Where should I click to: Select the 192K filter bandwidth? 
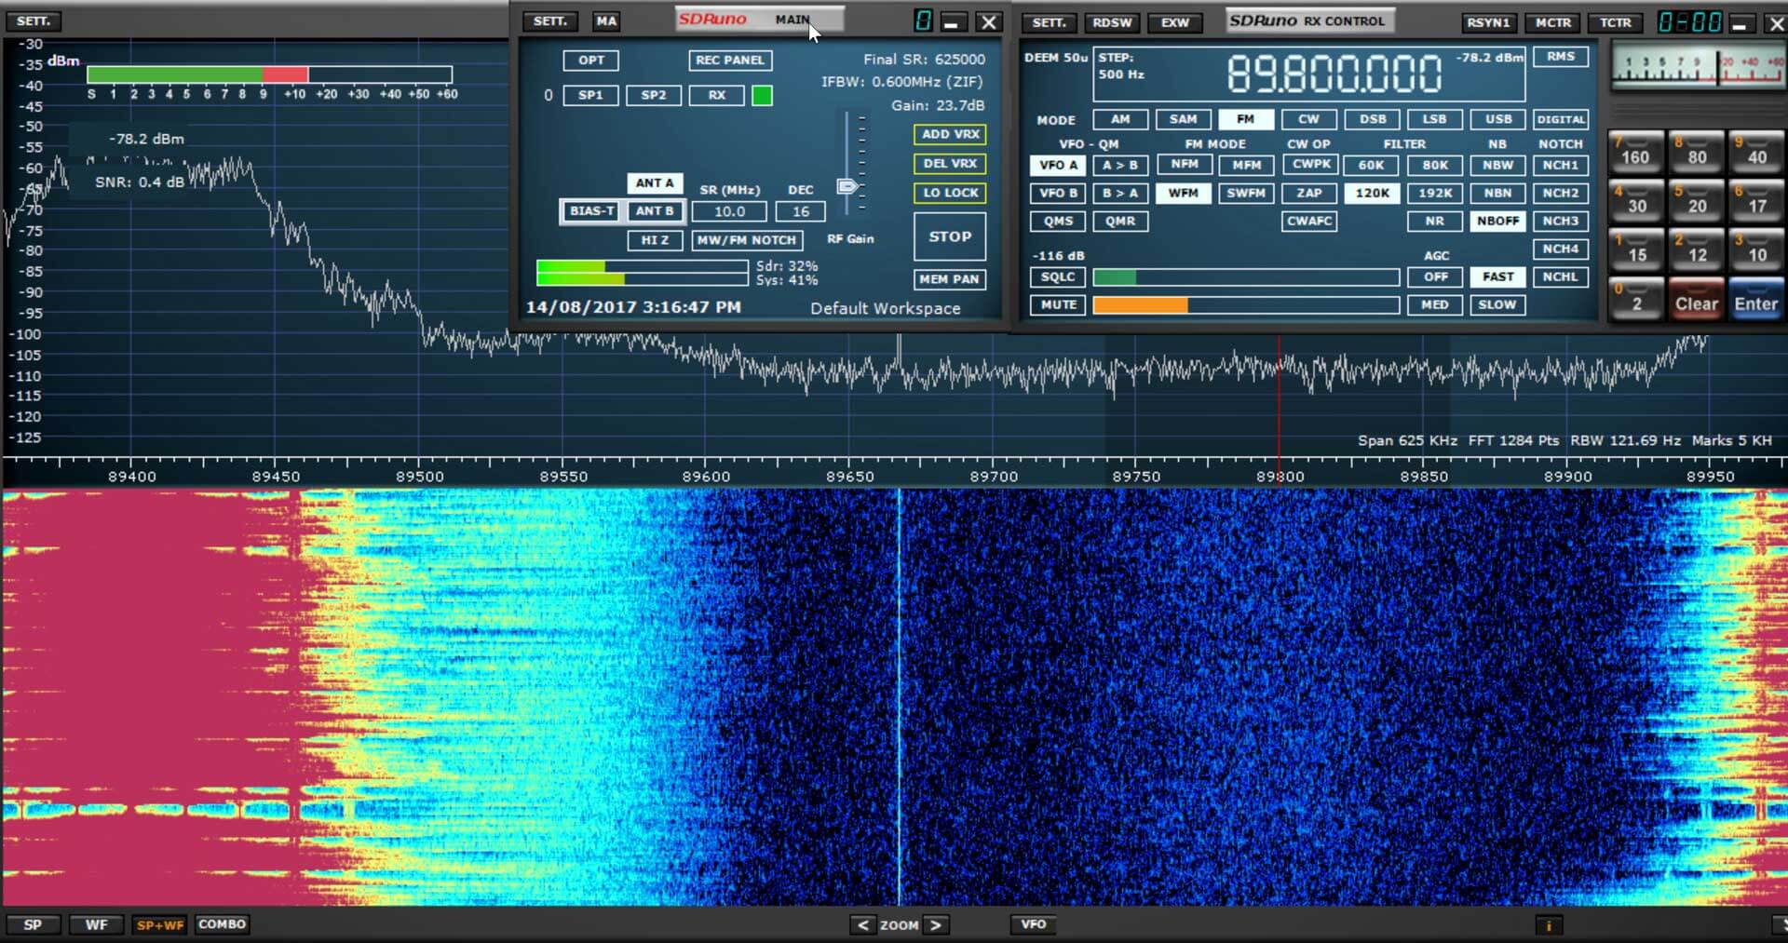1434,193
